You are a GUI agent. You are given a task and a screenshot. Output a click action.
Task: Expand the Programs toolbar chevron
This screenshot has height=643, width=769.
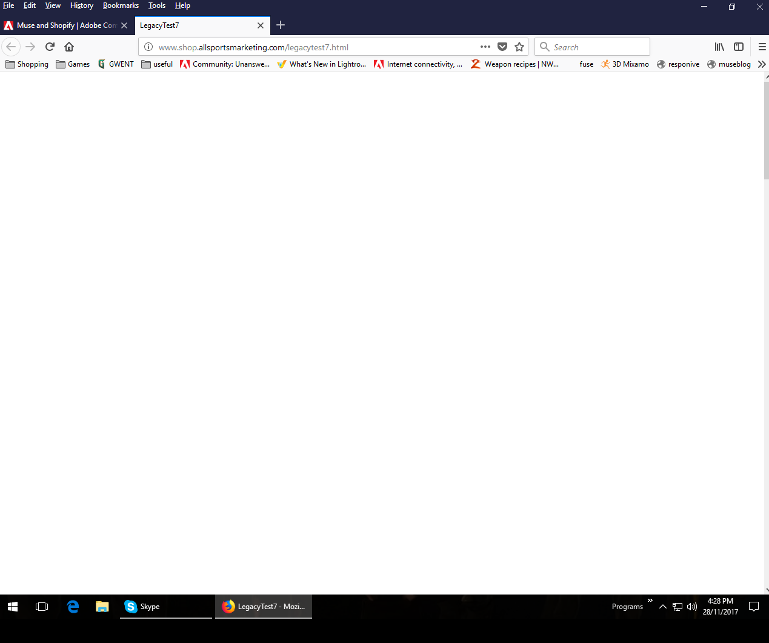pos(650,601)
